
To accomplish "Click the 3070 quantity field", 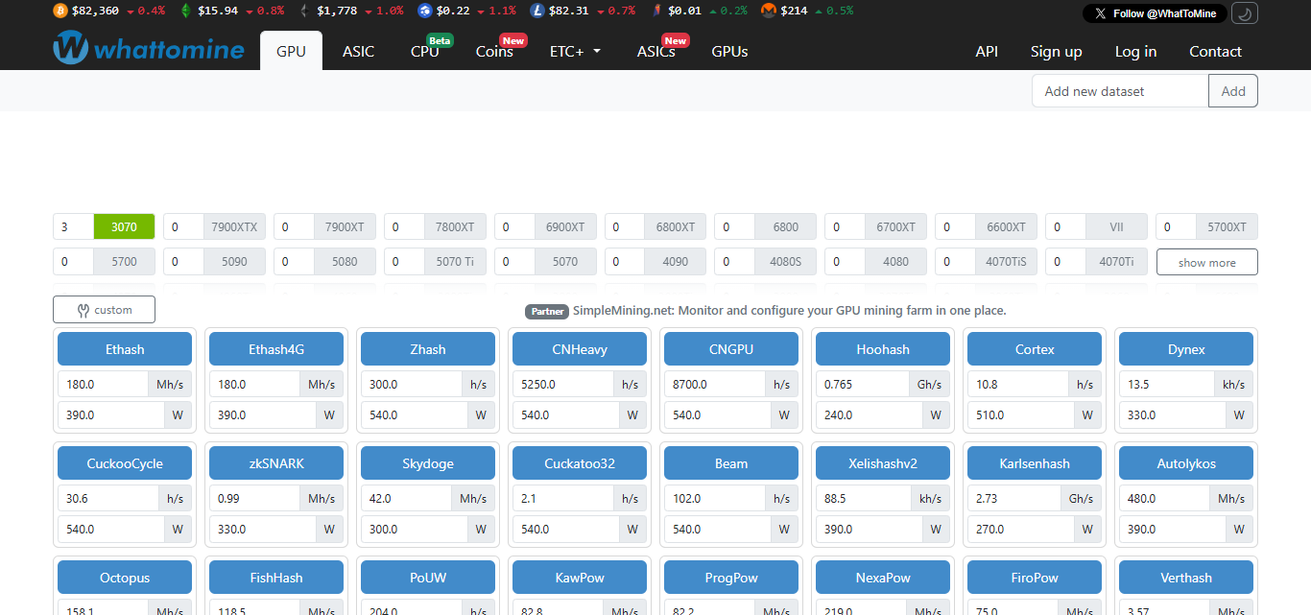I will pyautogui.click(x=74, y=227).
